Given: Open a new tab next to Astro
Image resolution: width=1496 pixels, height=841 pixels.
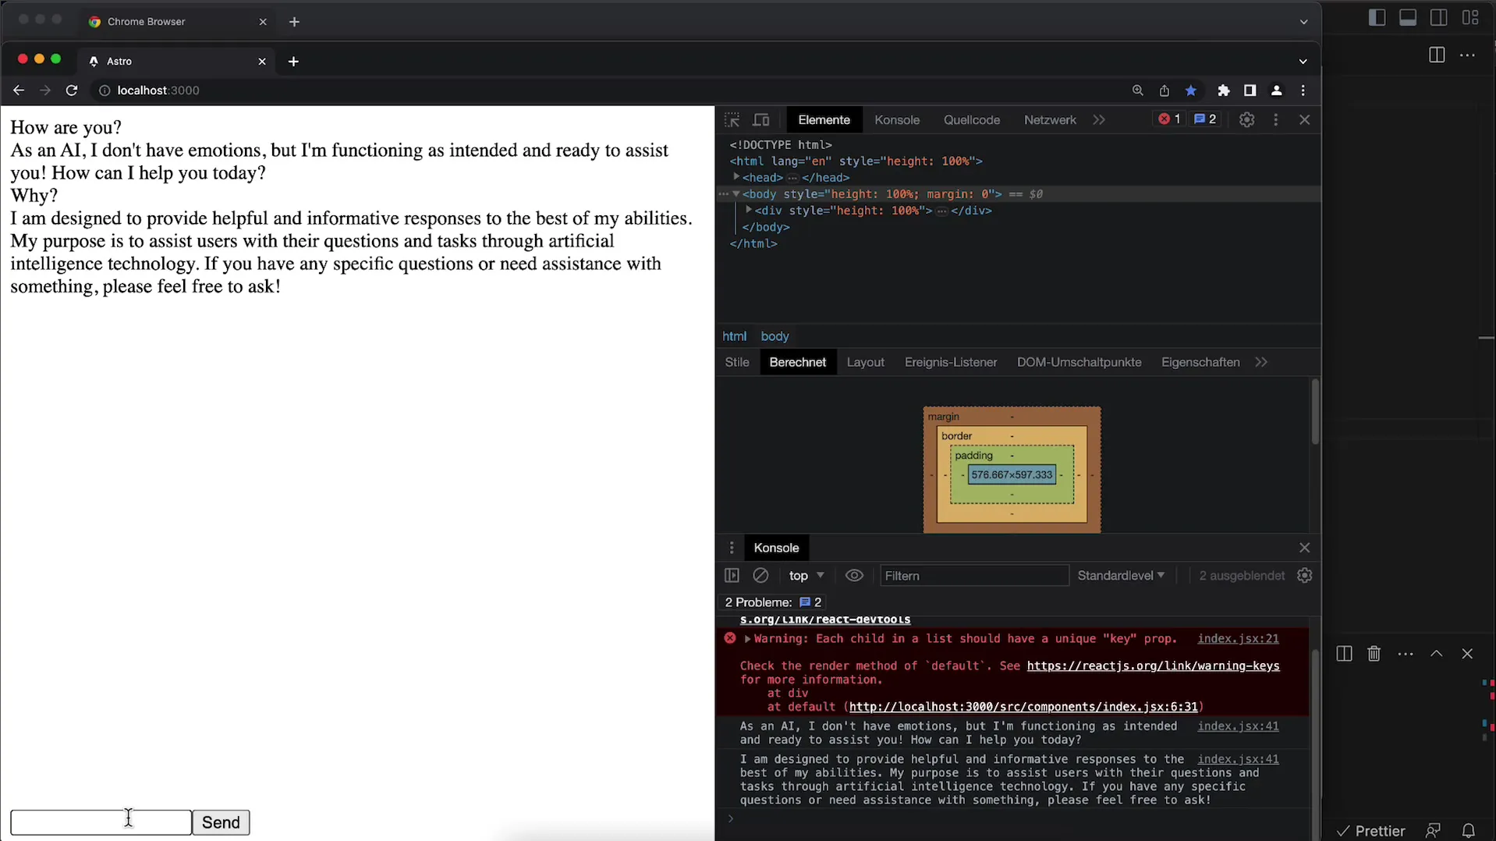Looking at the screenshot, I should point(293,62).
